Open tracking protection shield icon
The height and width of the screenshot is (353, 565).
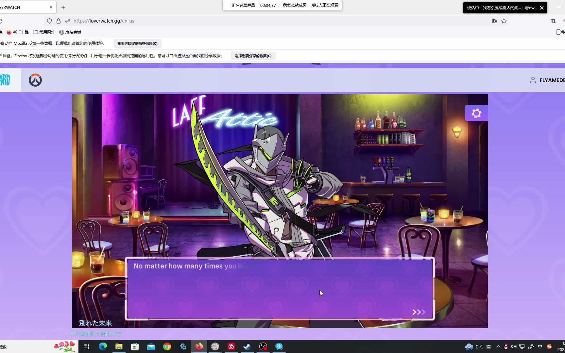click(49, 21)
